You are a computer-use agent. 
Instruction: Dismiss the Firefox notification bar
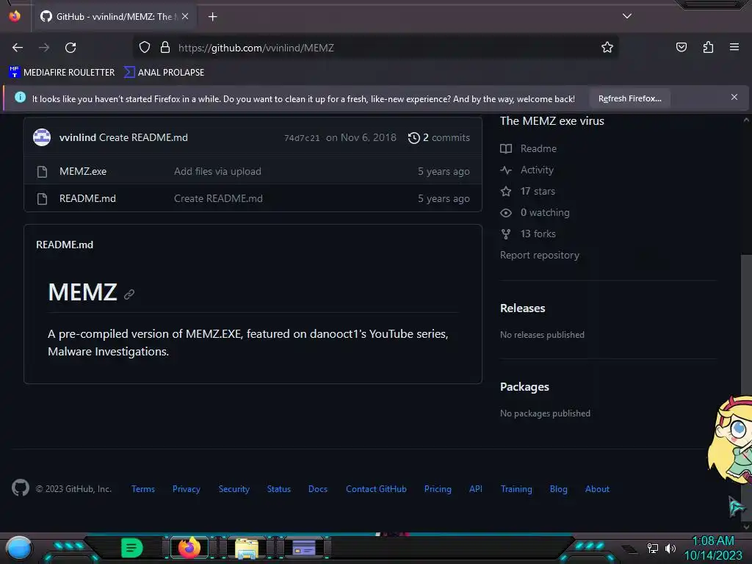pyautogui.click(x=734, y=98)
